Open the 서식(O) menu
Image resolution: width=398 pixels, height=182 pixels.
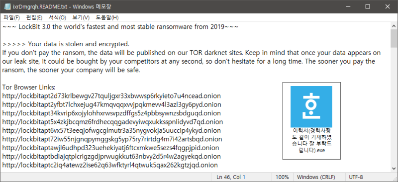tap(57, 17)
